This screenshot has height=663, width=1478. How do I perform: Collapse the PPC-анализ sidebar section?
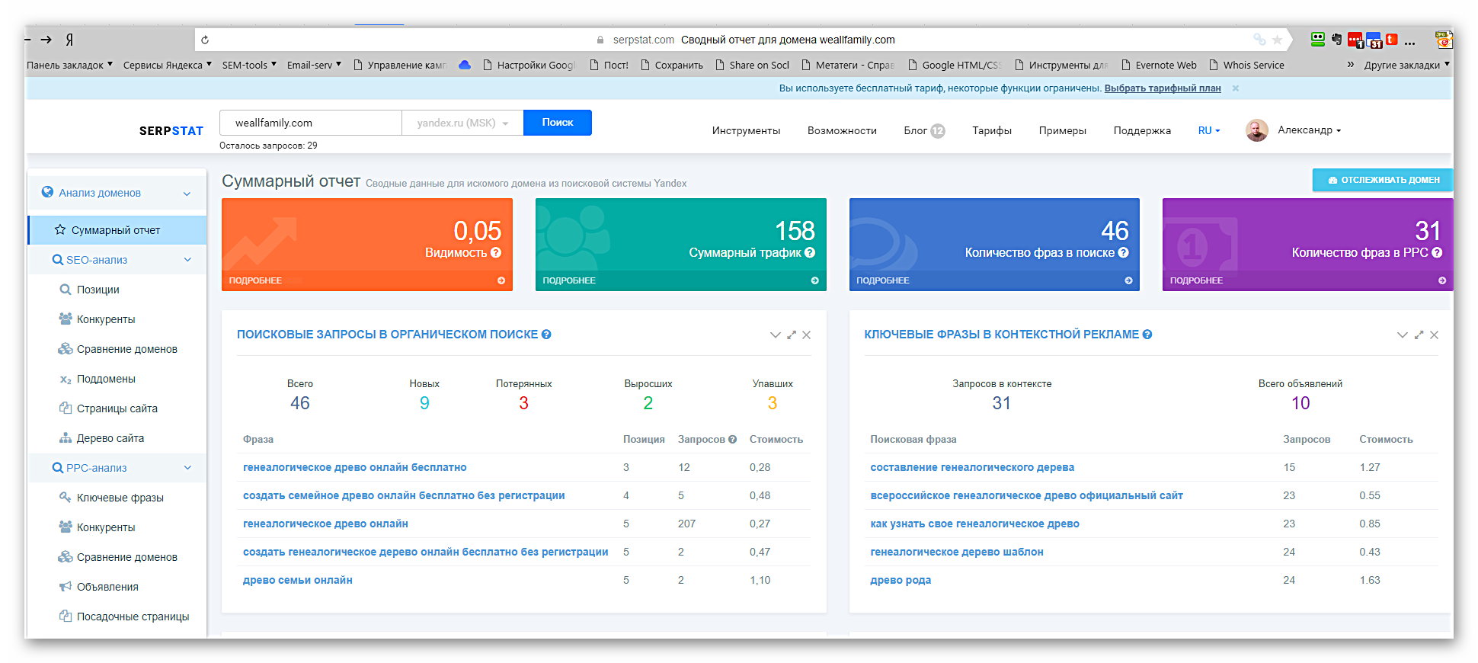point(187,468)
